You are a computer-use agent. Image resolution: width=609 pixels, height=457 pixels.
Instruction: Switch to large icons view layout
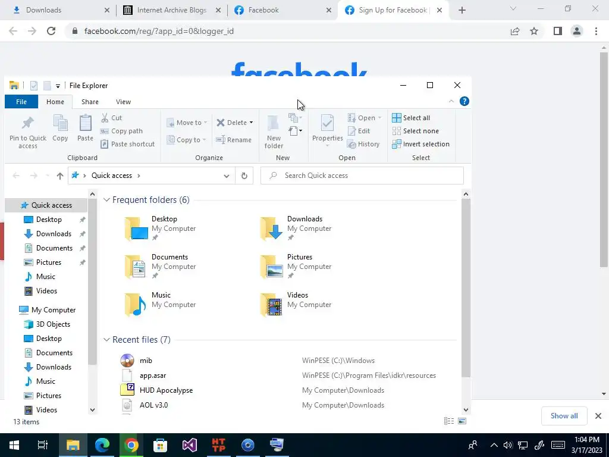point(462,421)
